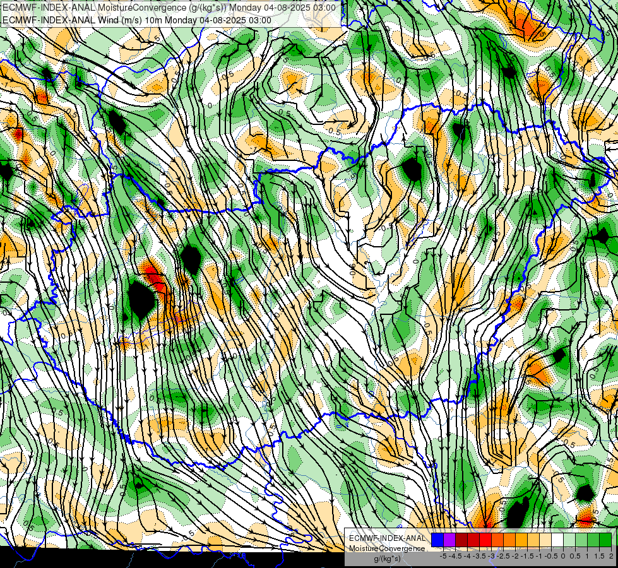Select the lightest green legend swatch

[569, 540]
